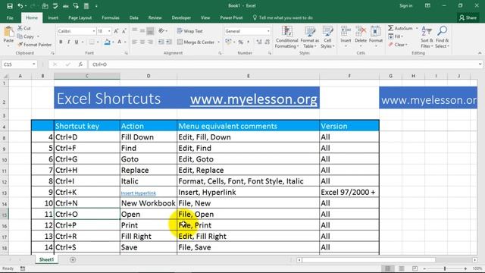Toggle Italic formatting
This screenshot has height=273, width=485.
click(68, 42)
